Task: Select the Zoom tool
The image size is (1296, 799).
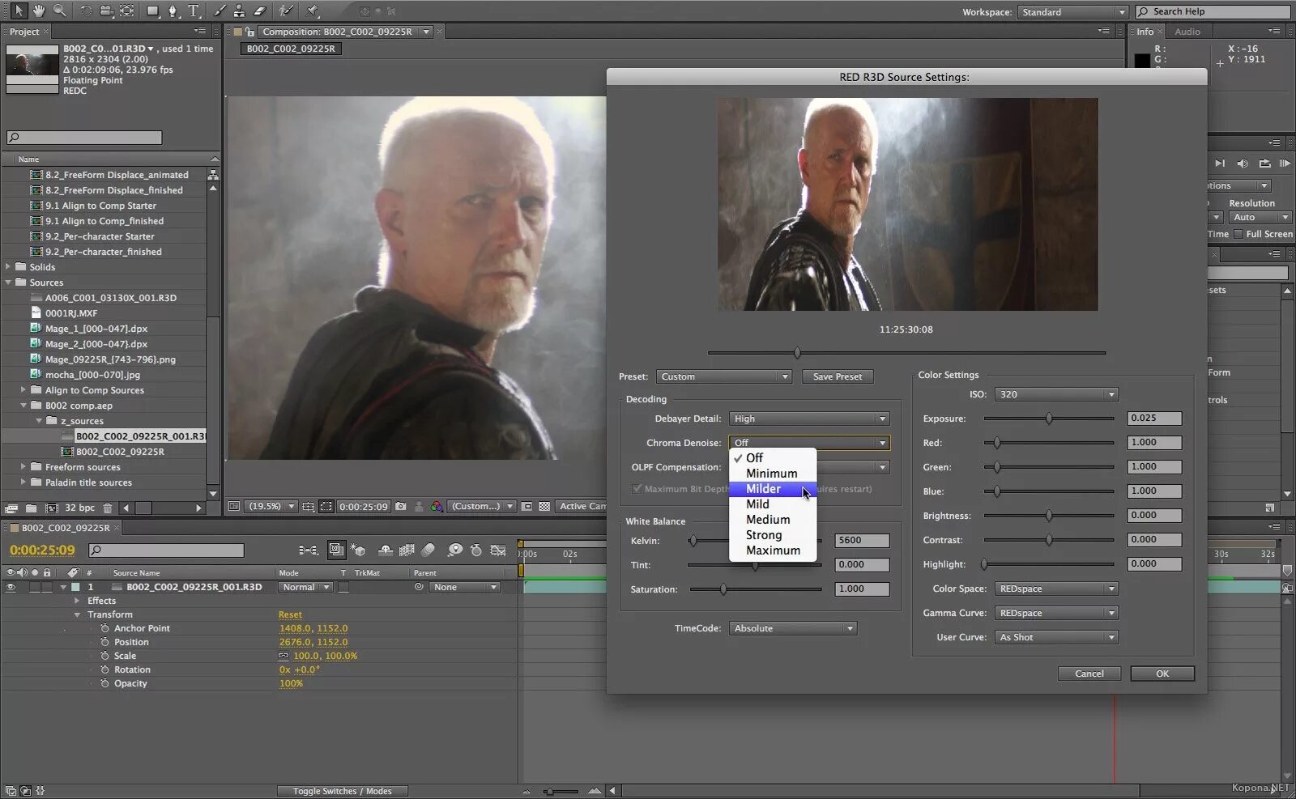Action: point(58,11)
